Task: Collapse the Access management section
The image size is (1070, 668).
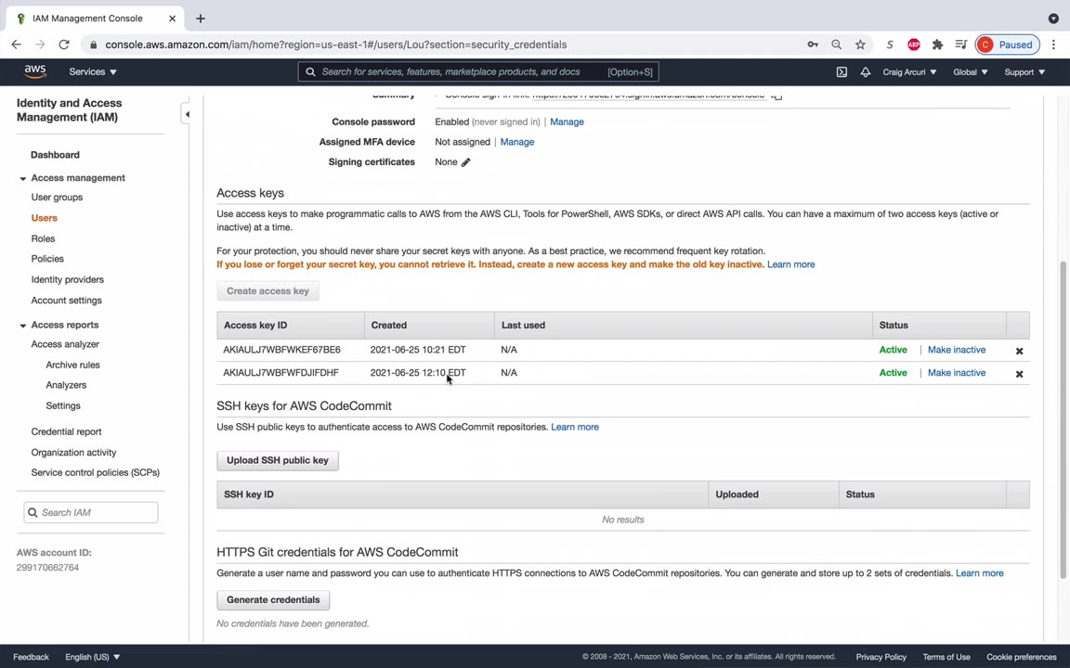Action: click(x=23, y=178)
